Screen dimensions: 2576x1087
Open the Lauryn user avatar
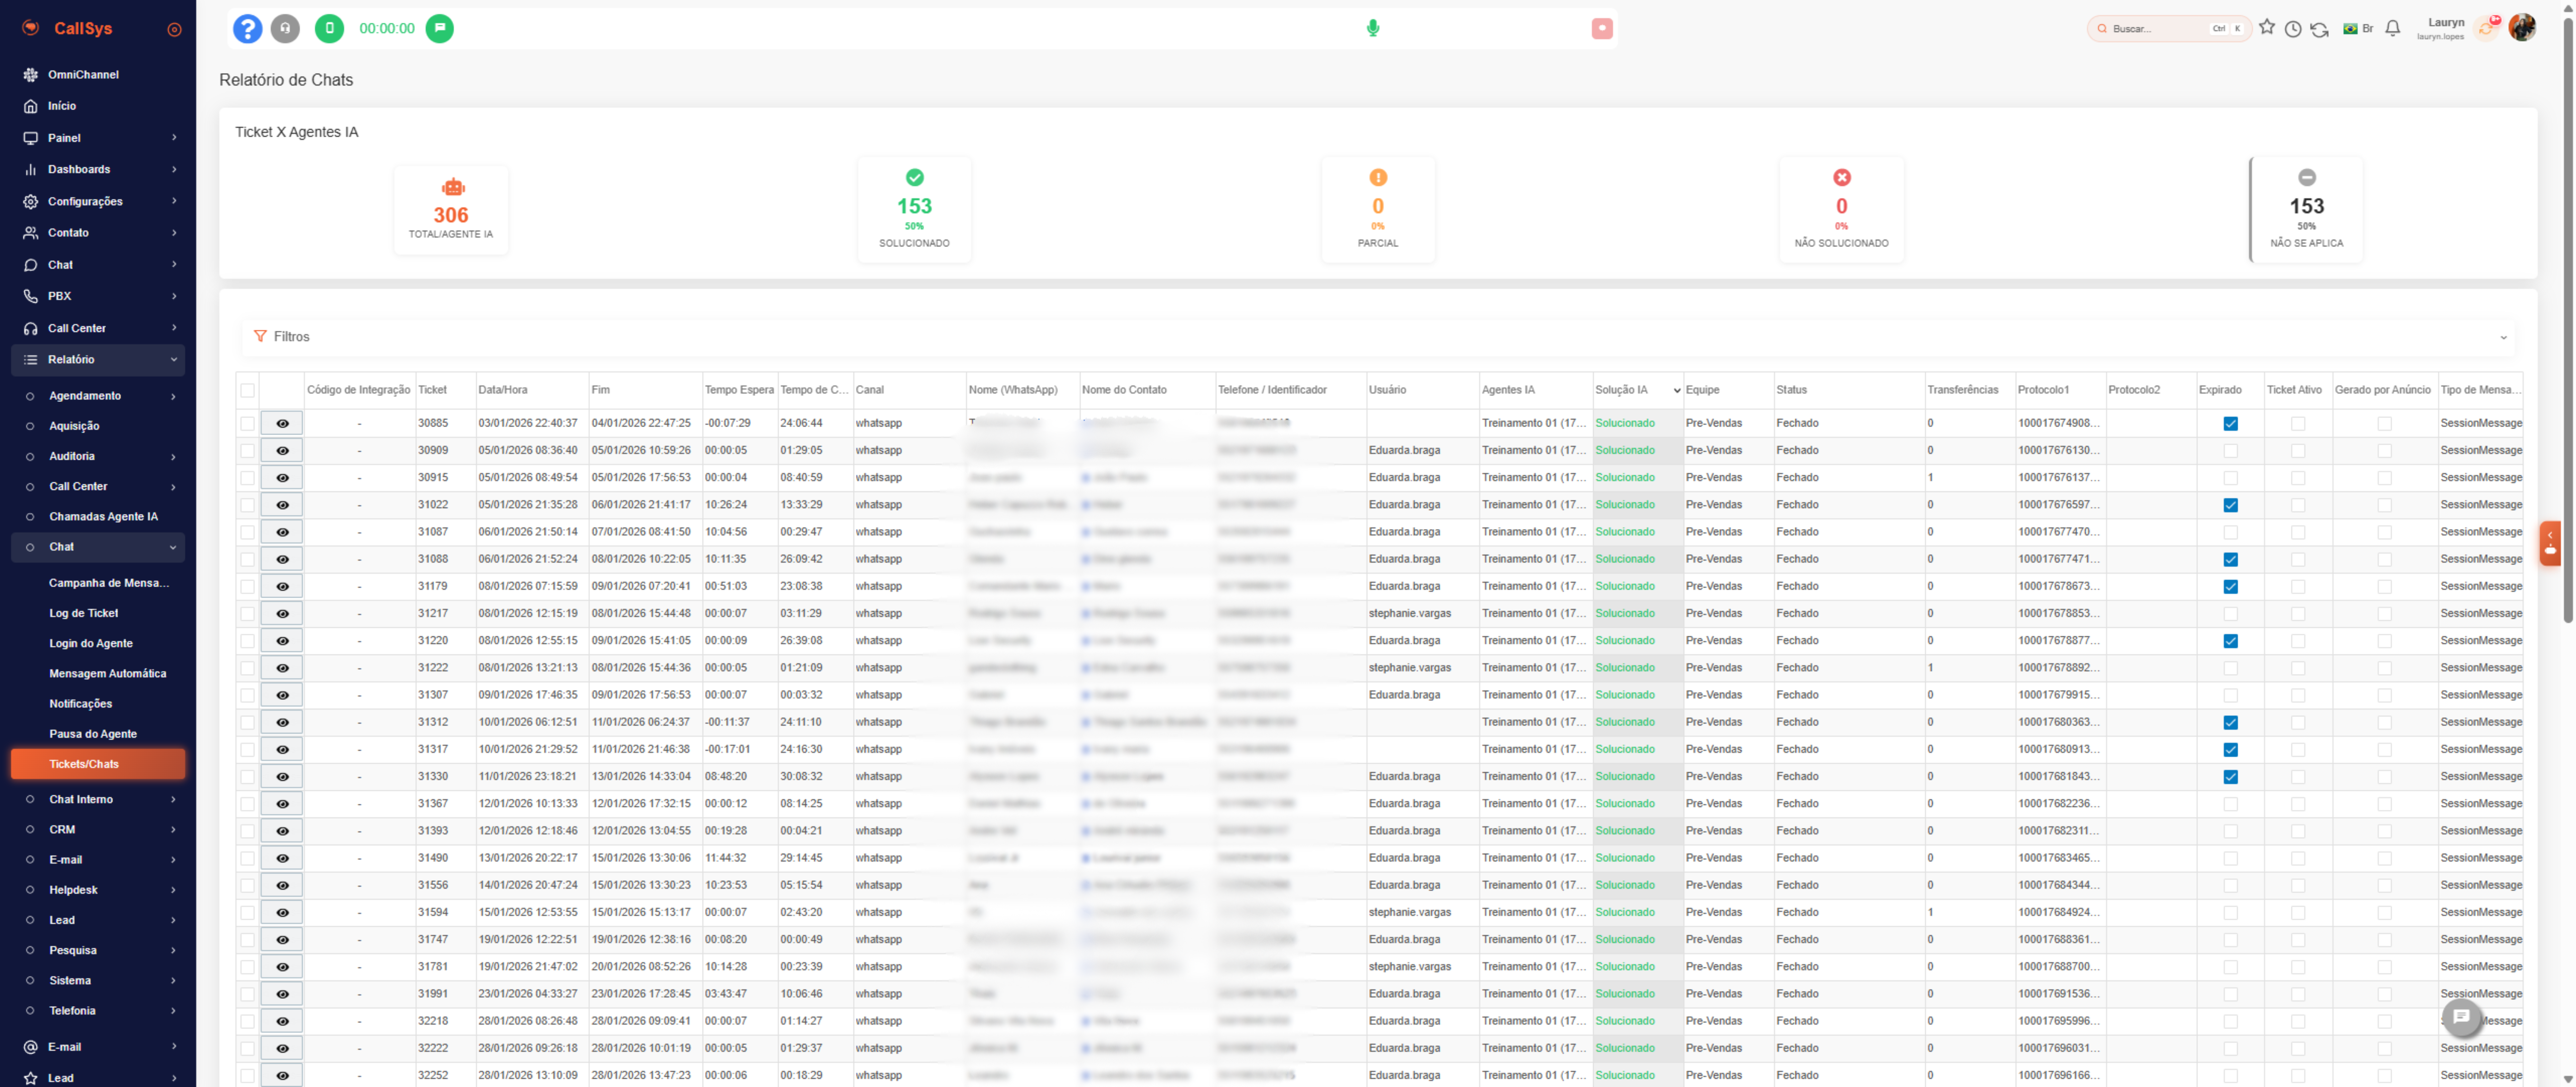pos(2522,28)
